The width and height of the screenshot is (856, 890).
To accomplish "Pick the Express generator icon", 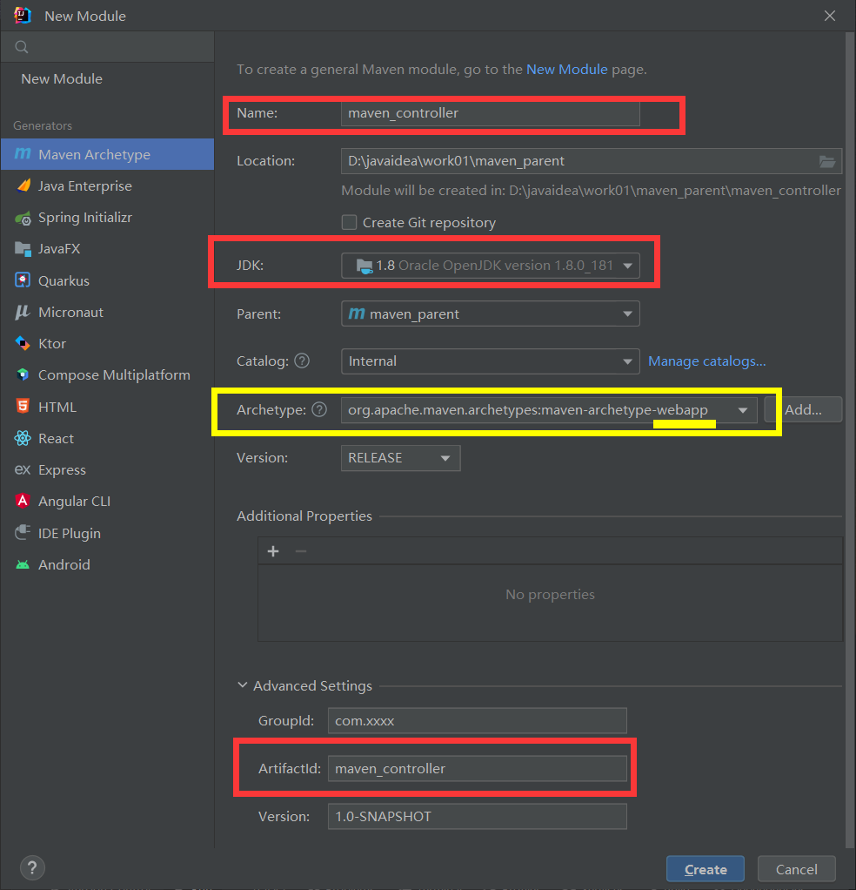I will 23,469.
